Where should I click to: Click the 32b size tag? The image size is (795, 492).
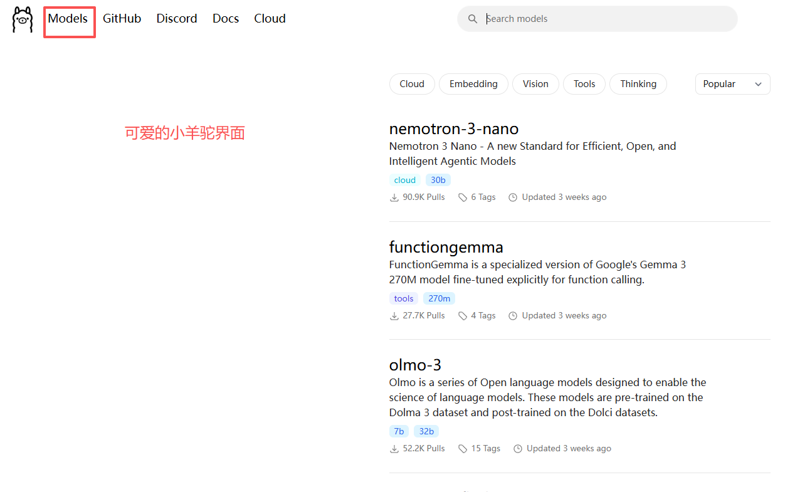426,431
